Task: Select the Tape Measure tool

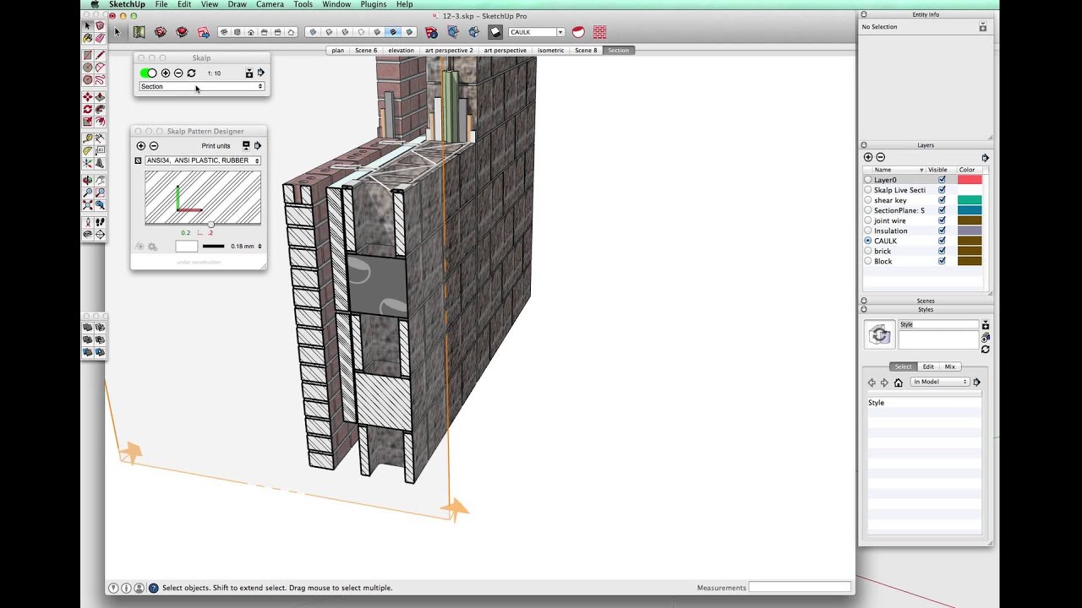Action: pyautogui.click(x=87, y=138)
